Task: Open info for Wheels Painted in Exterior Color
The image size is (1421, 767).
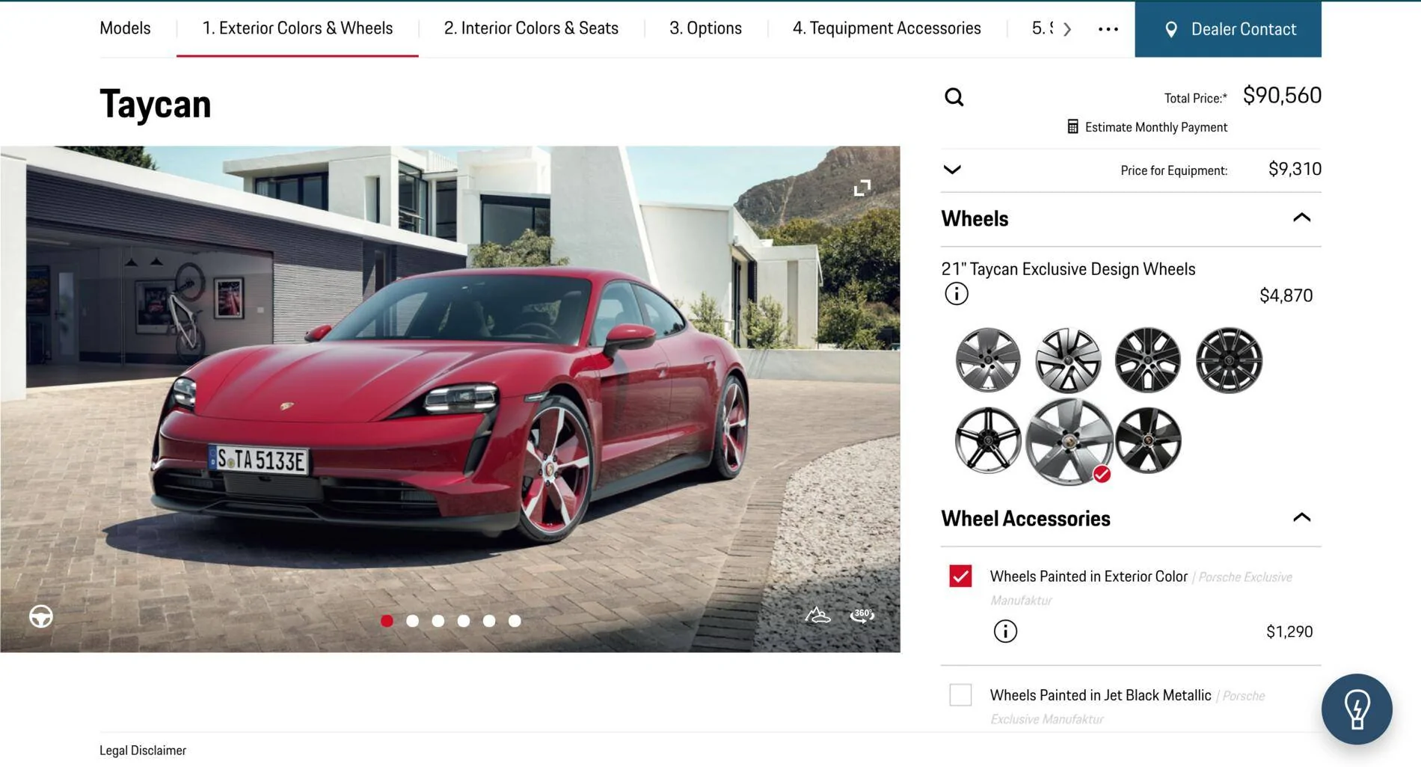Action: click(x=1005, y=632)
